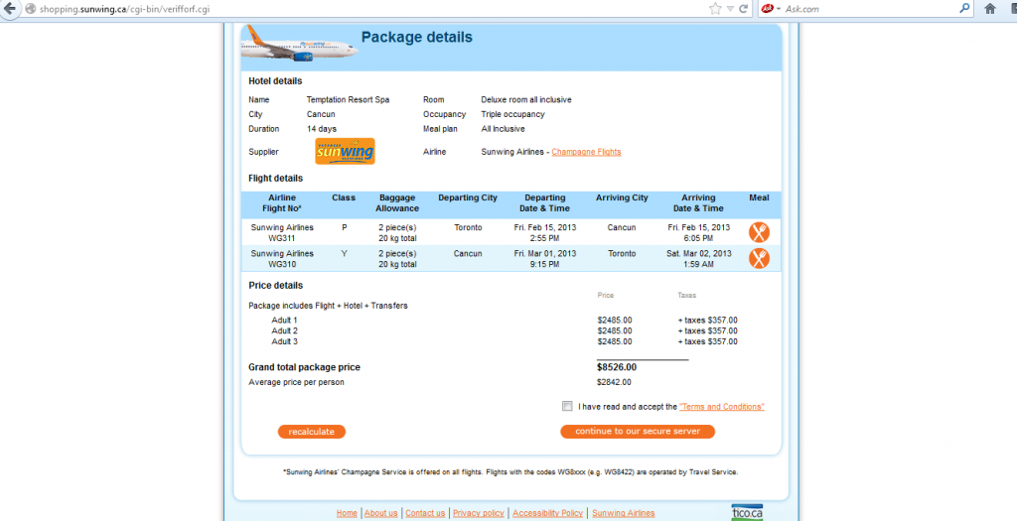Viewport: 1017px width, 521px height.
Task: Click flight number WG310
Action: (282, 264)
